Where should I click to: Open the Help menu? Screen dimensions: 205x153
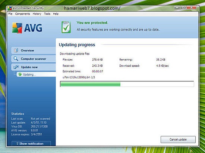point(56,14)
